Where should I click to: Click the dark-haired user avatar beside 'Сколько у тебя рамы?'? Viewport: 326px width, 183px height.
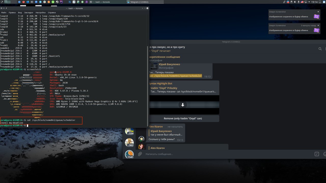141,139
